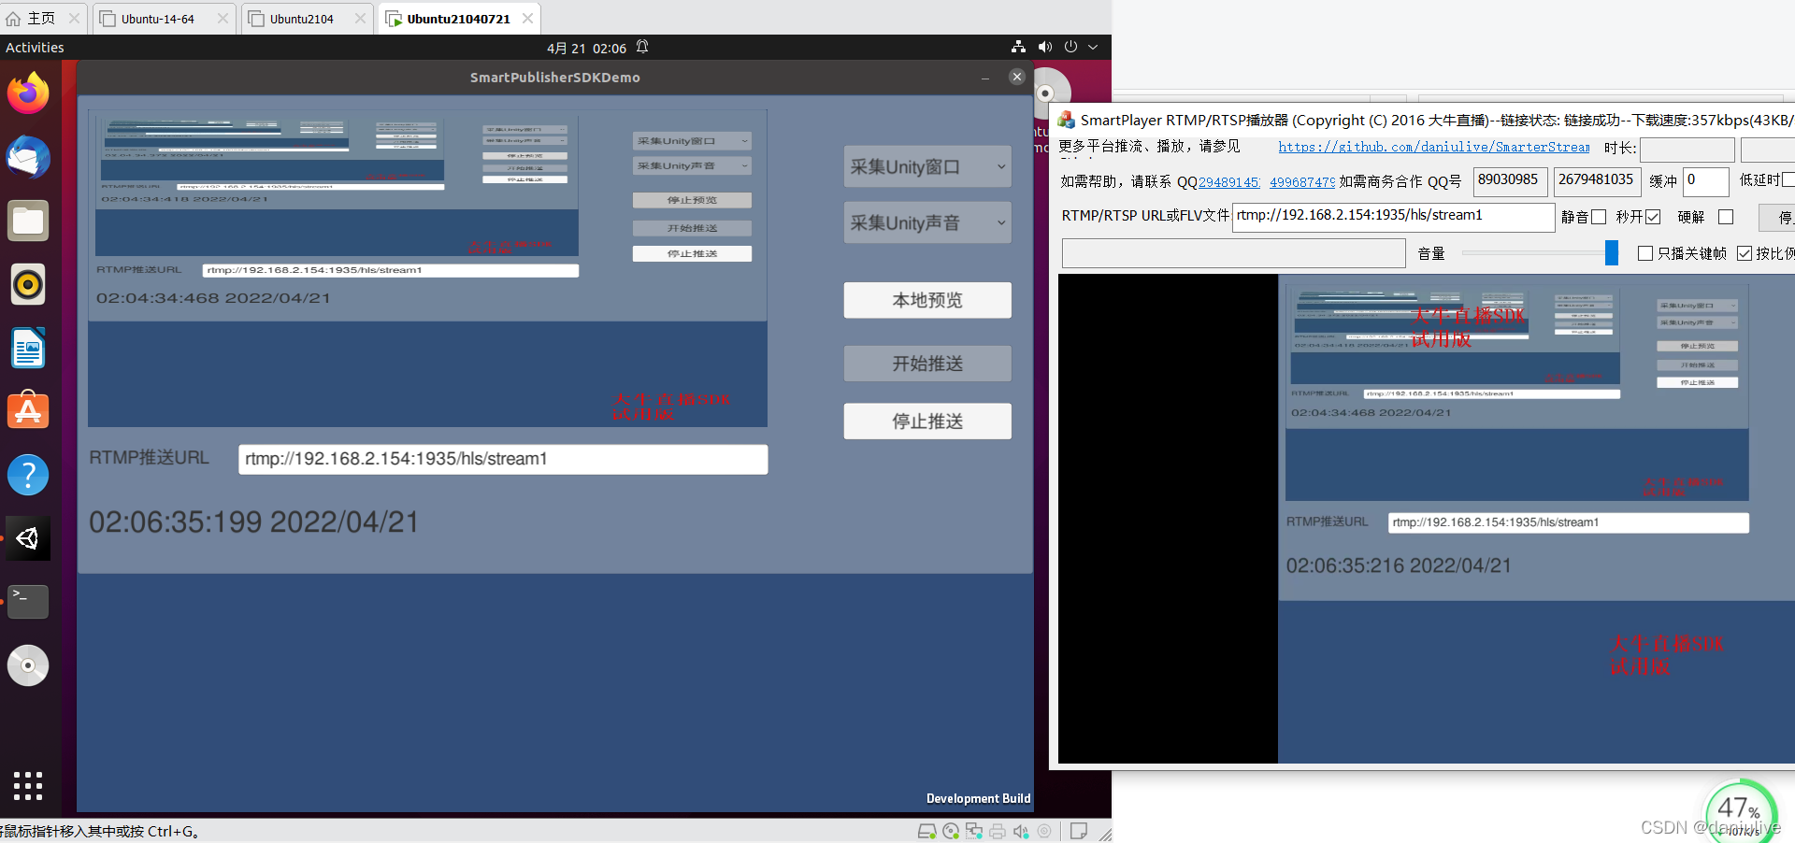Open the system menu arrow in top bar
Image resolution: width=1795 pixels, height=843 pixels.
click(x=1094, y=47)
